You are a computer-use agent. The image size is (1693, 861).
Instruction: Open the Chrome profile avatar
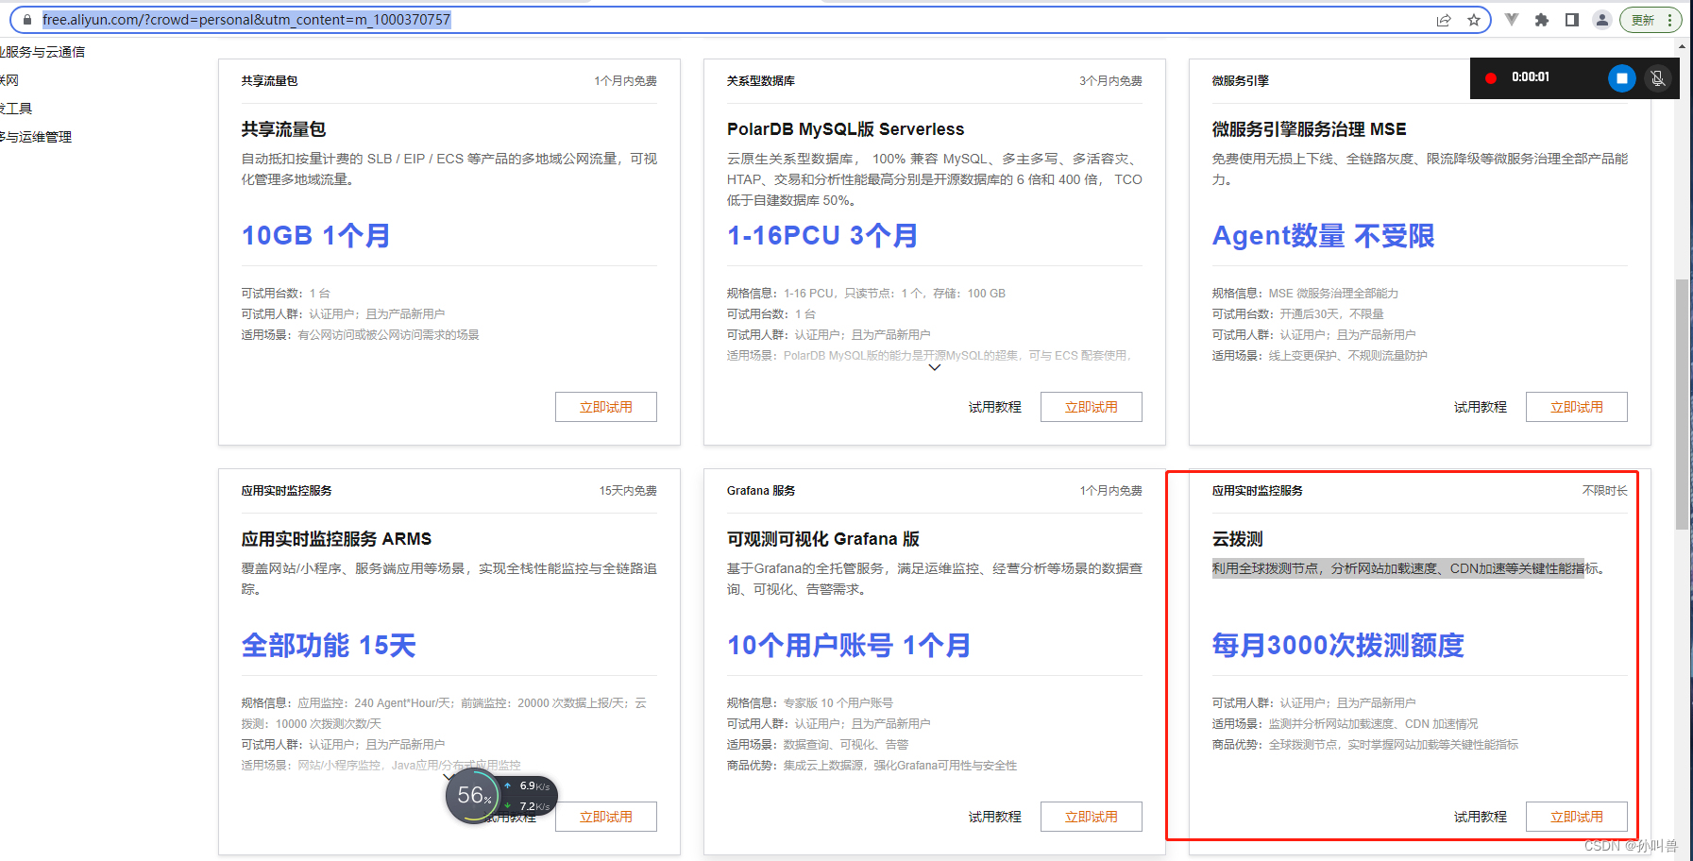click(x=1602, y=20)
